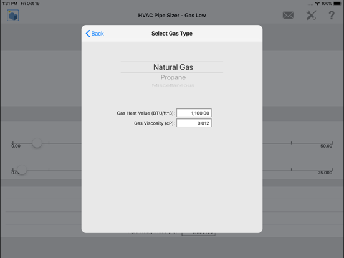344x258 pixels.
Task: Open help question mark icon
Action: click(332, 16)
